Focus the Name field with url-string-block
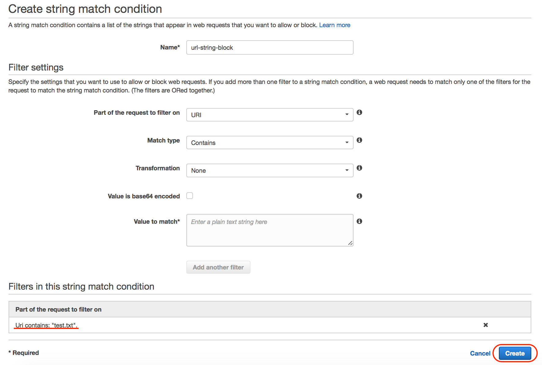 pyautogui.click(x=269, y=48)
